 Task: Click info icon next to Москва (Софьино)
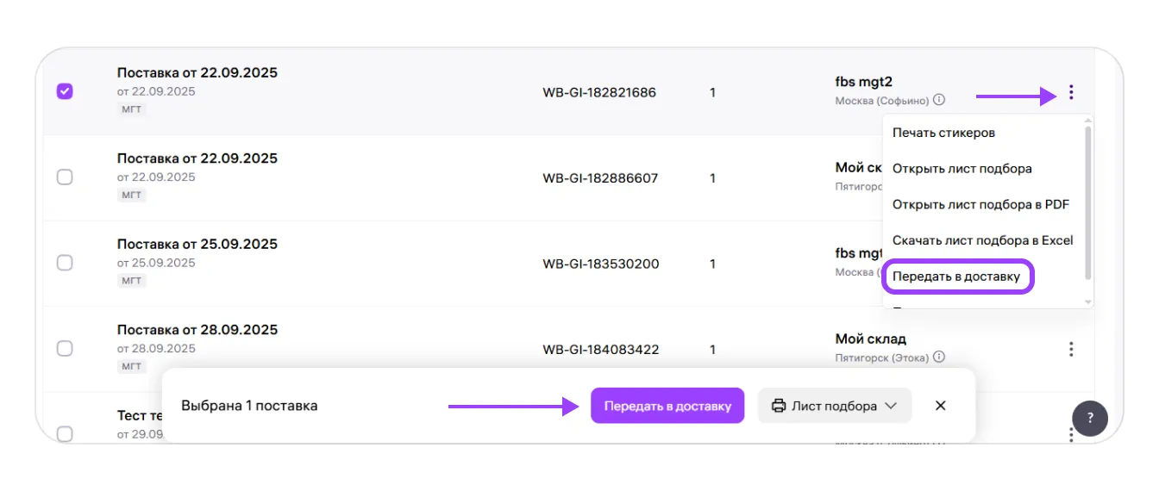(x=939, y=100)
